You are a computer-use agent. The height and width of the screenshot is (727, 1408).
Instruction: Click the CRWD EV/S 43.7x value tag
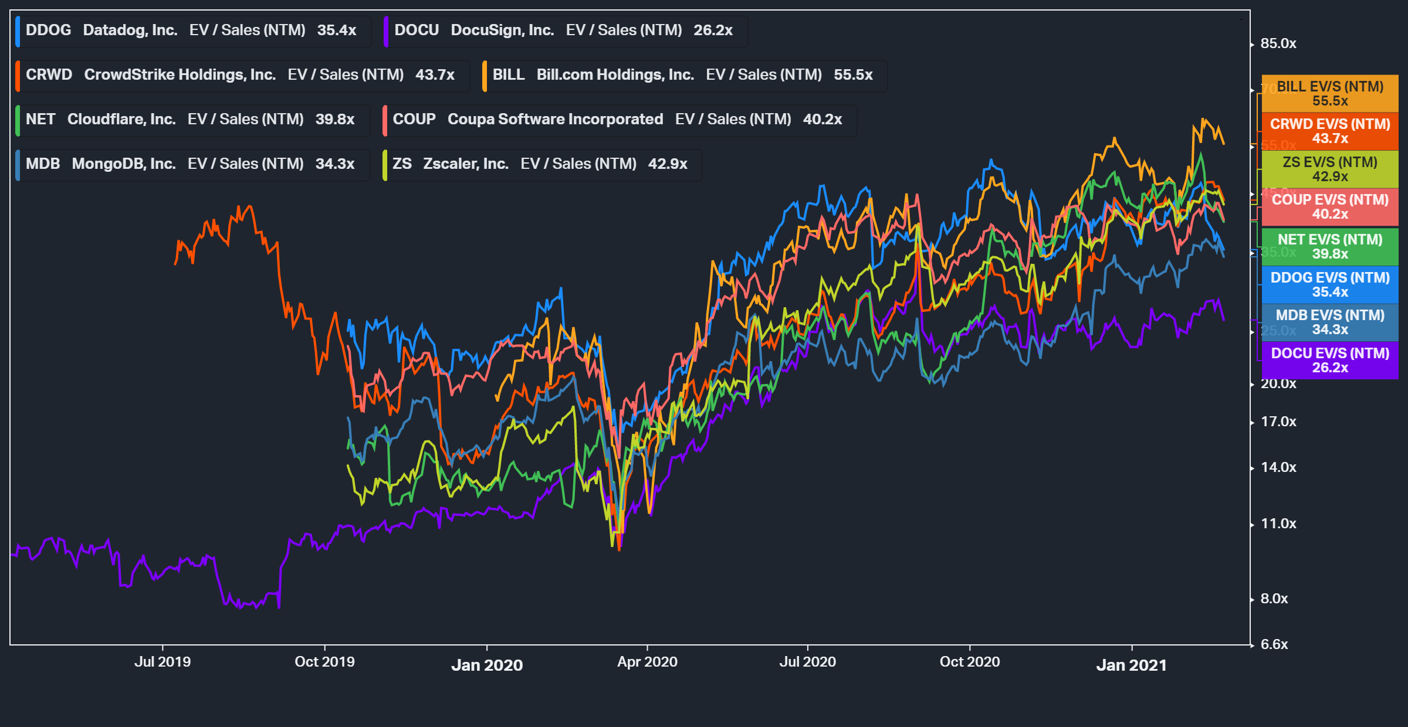point(1330,131)
